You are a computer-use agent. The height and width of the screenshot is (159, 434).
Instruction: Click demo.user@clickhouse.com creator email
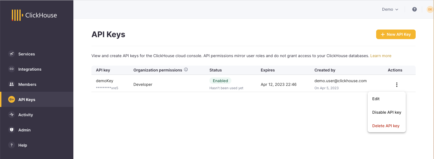(x=341, y=81)
